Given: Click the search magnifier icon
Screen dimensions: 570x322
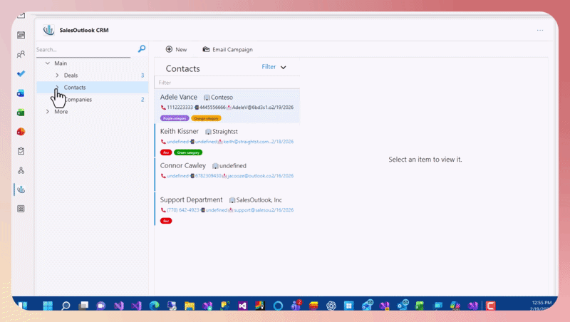Looking at the screenshot, I should coord(142,48).
